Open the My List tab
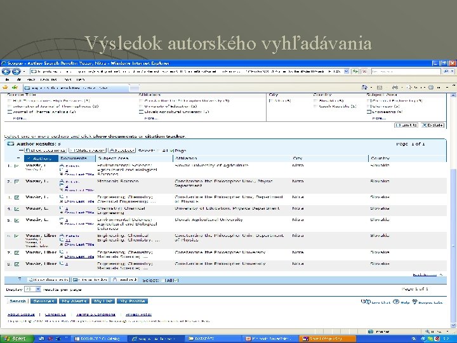Screen dimensions: 457x343 pyautogui.click(x=103, y=301)
